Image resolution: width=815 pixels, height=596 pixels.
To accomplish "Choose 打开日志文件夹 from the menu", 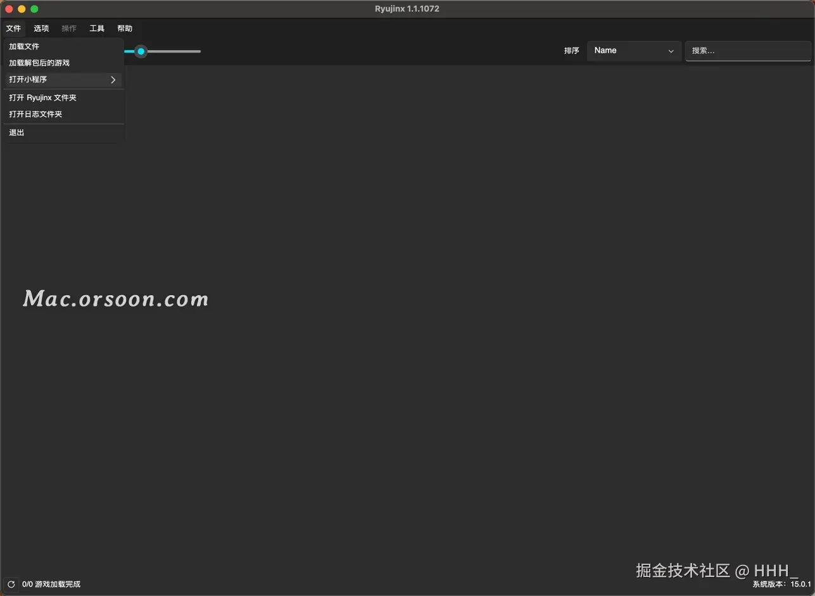I will tap(63, 114).
